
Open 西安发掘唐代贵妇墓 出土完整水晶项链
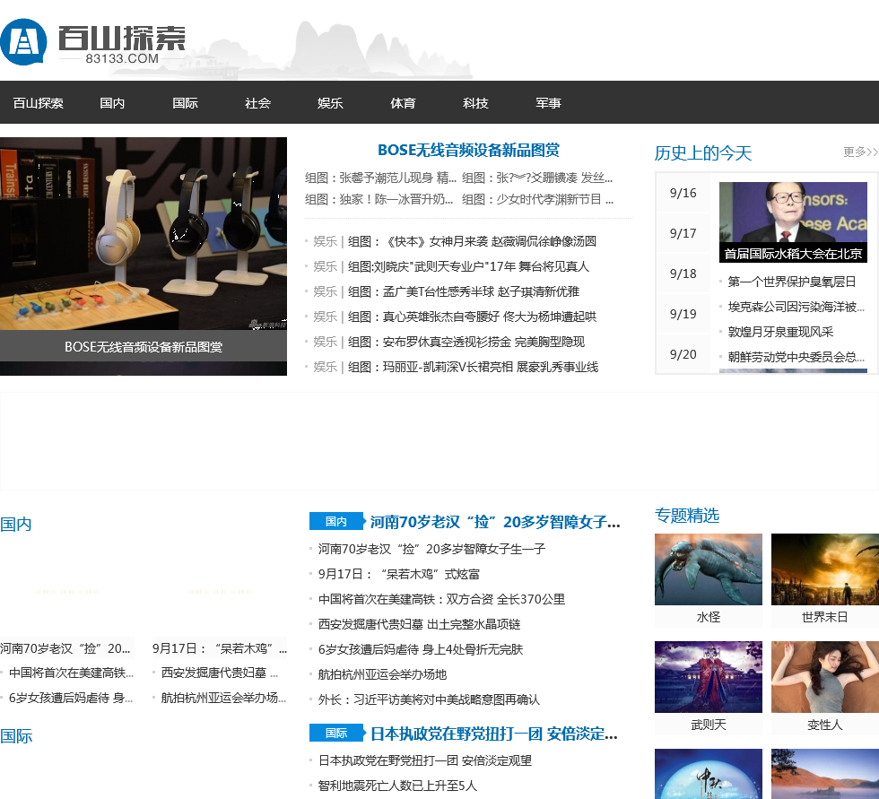(x=419, y=625)
